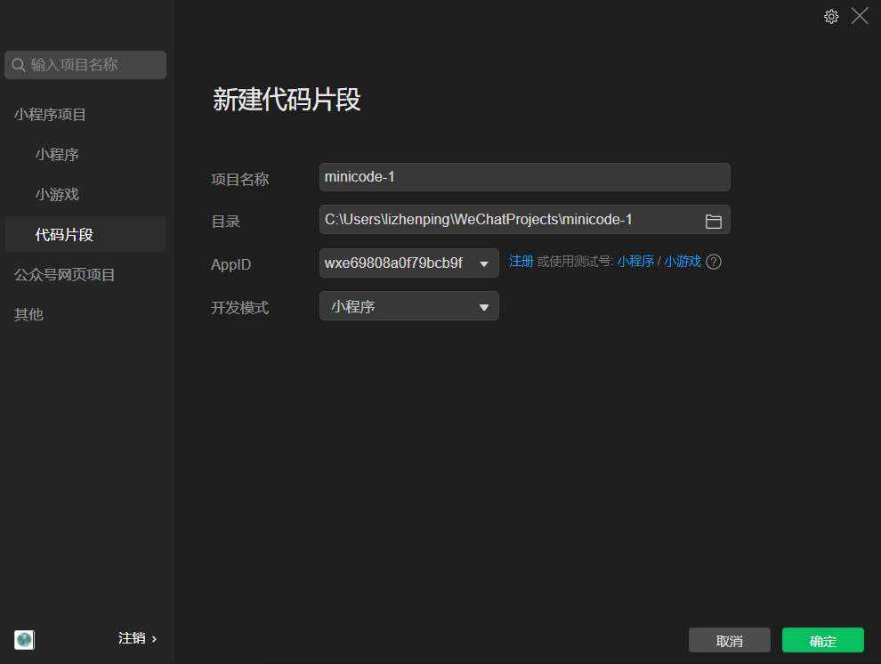The image size is (881, 664).
Task: Close the new code snippet dialog
Action: (x=860, y=16)
